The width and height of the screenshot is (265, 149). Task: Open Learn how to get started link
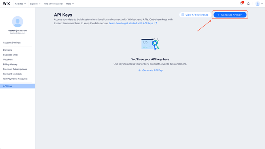pyautogui.click(x=131, y=23)
